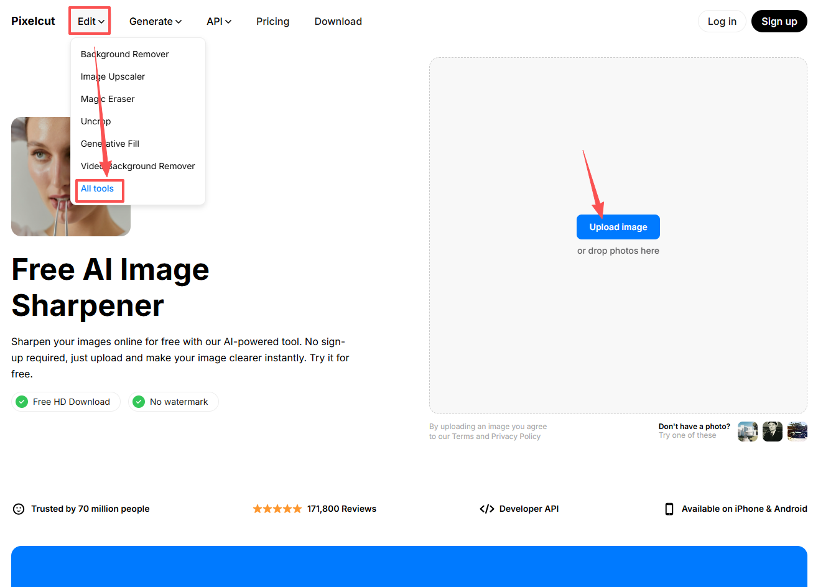Screen dimensions: 813x587
Task: Expand the Generate dropdown menu
Action: [156, 21]
